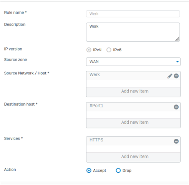This screenshot has height=185, width=189.
Task: Click the Rule name input field
Action: pyautogui.click(x=133, y=14)
